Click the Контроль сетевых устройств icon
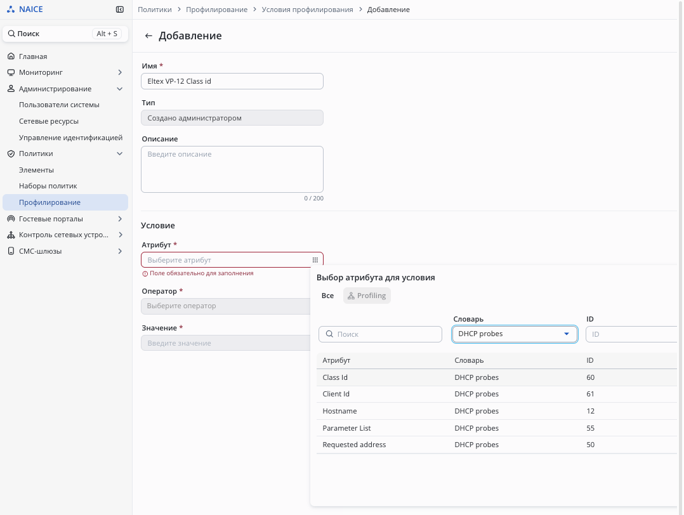This screenshot has width=684, height=515. coord(11,235)
